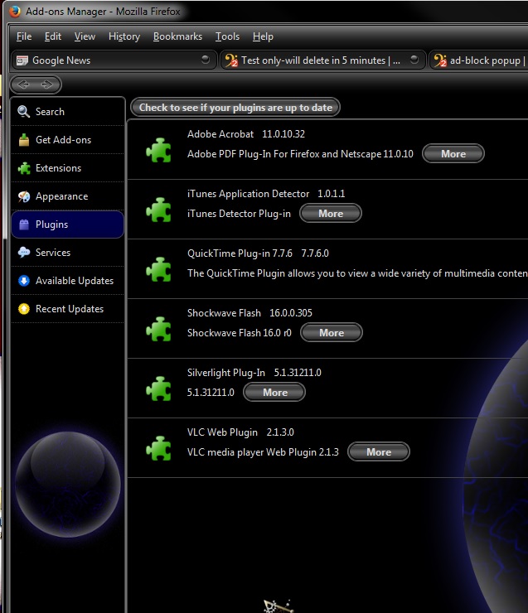Screen dimensions: 528x613
Task: Go back with the left arrow button
Action: click(x=23, y=84)
